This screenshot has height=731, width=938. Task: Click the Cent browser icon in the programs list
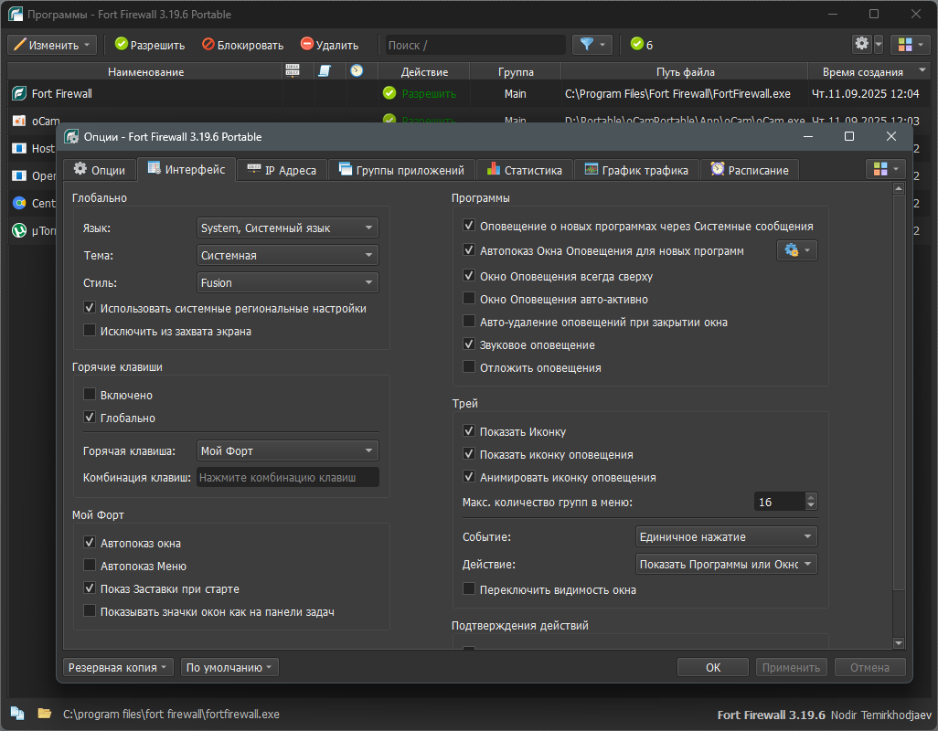point(19,203)
